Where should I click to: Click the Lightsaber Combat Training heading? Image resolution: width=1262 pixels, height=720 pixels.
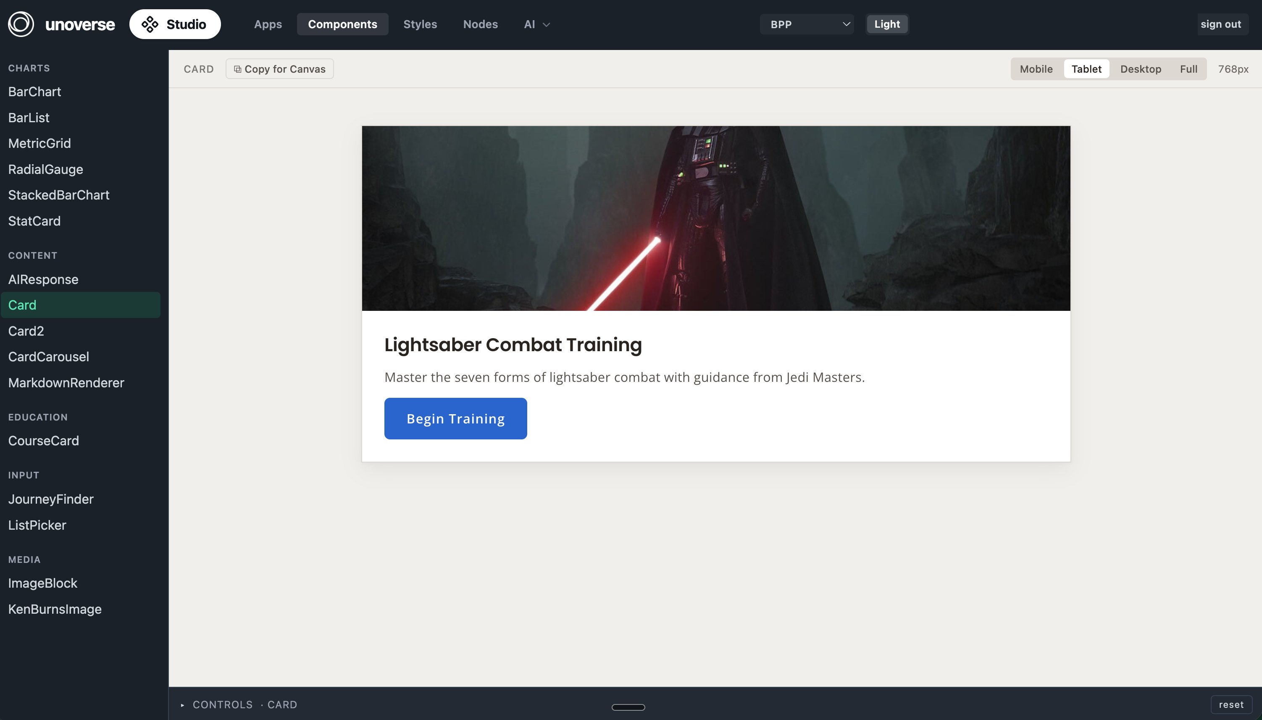(513, 345)
